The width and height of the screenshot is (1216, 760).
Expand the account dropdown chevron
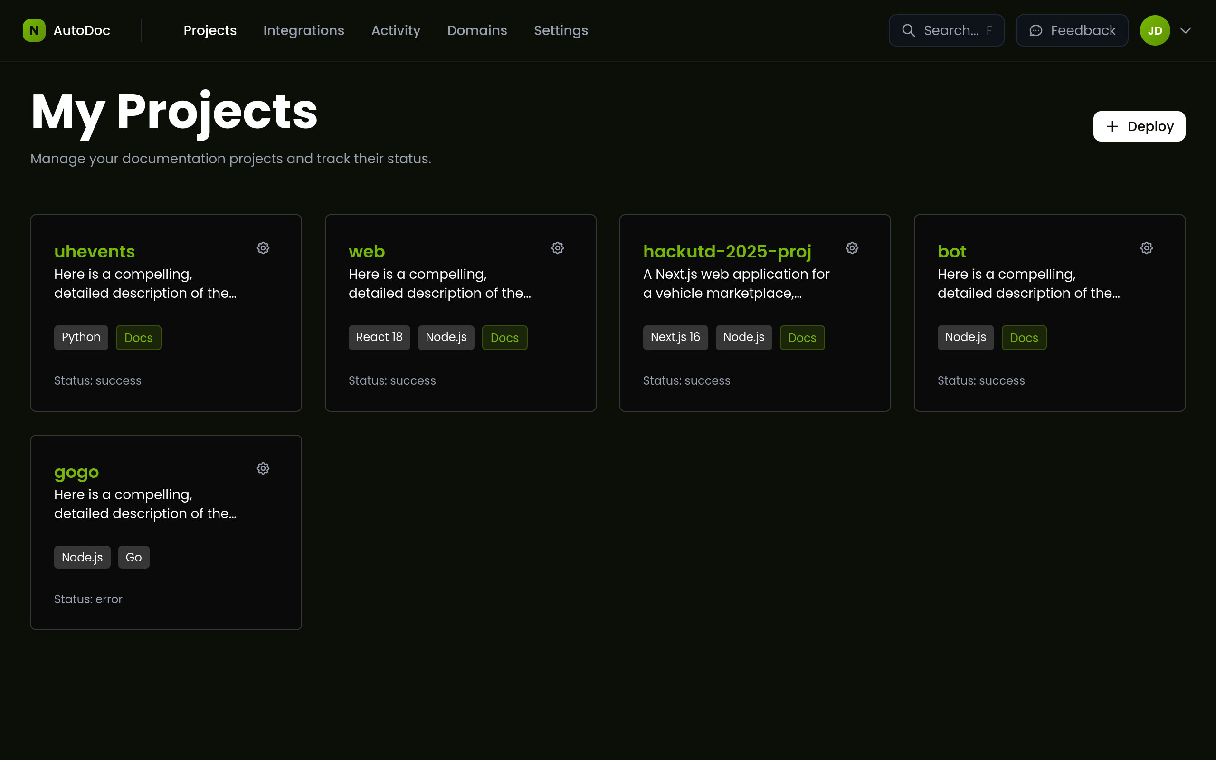pos(1185,31)
